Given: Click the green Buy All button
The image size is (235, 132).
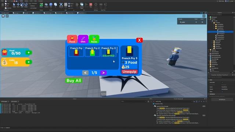Looking at the screenshot, I should [74, 81].
